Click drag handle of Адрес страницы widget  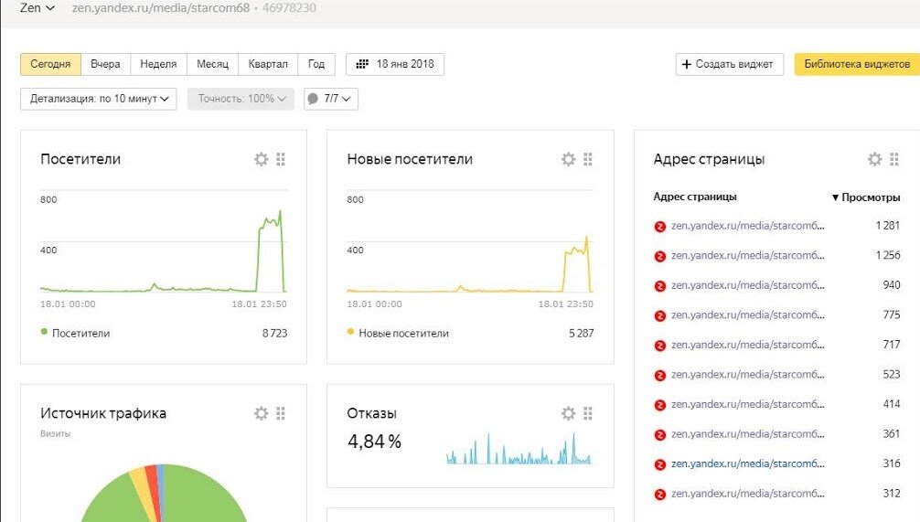[x=894, y=159]
